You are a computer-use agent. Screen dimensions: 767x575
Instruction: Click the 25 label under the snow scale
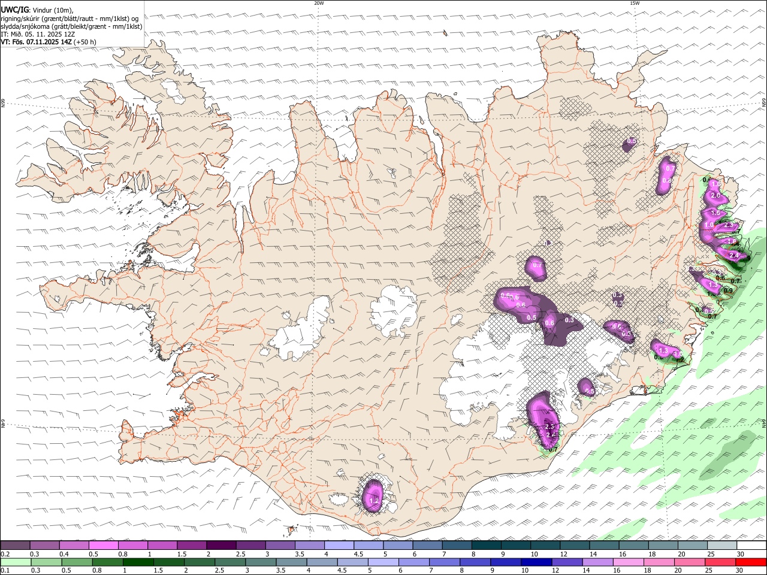click(711, 554)
